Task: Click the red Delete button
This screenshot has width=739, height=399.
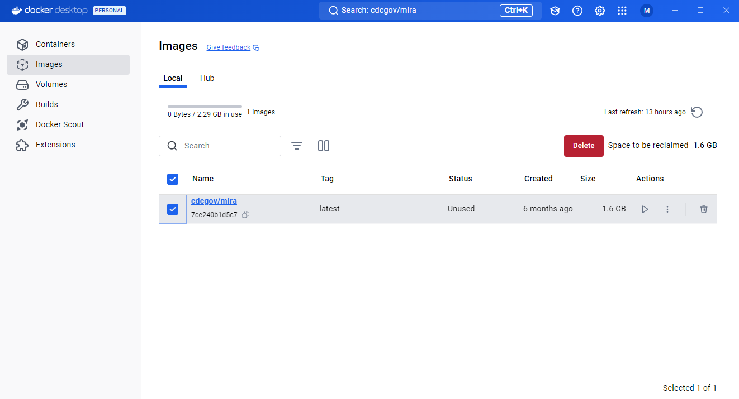Action: (x=584, y=146)
